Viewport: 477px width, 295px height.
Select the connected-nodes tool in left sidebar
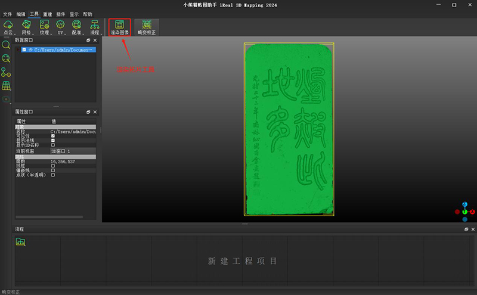[6, 72]
